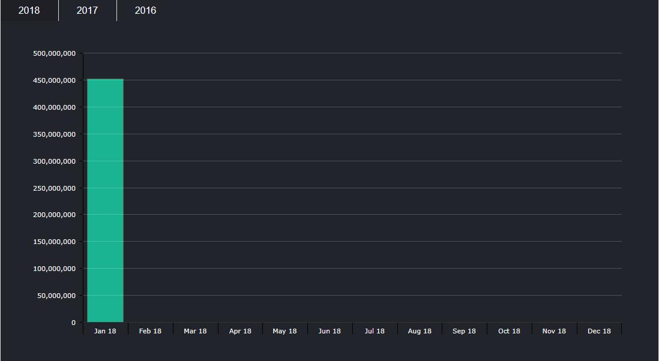
Task: Select the May 18 axis label
Action: pyautogui.click(x=284, y=331)
